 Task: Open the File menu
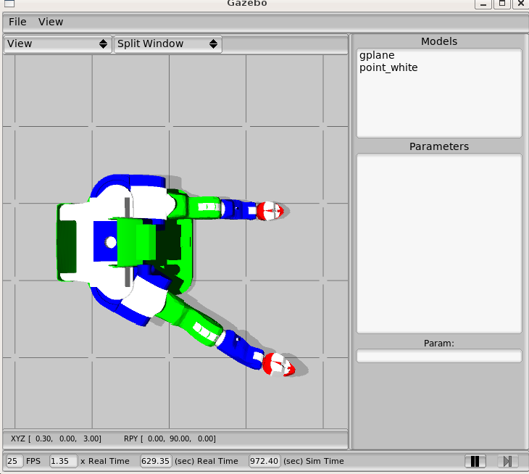click(x=17, y=22)
